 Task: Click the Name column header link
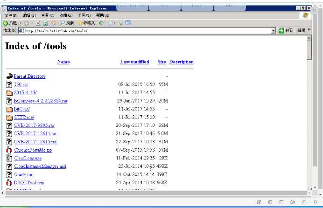click(x=63, y=62)
